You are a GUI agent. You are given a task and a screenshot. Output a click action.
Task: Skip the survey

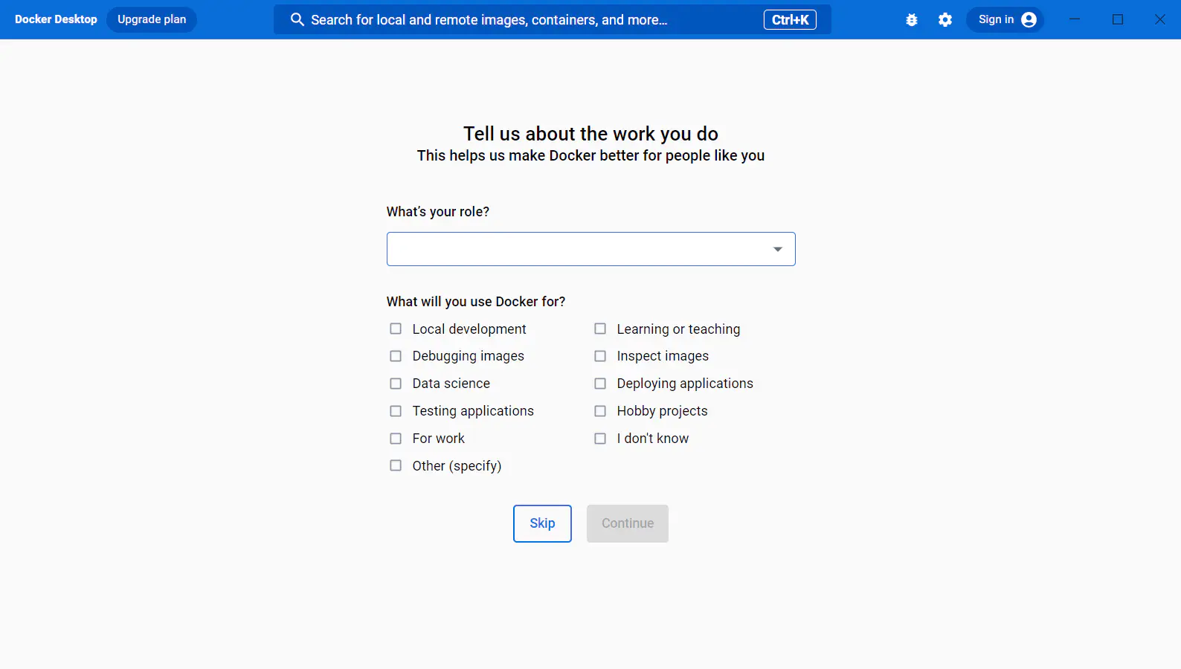(x=542, y=523)
